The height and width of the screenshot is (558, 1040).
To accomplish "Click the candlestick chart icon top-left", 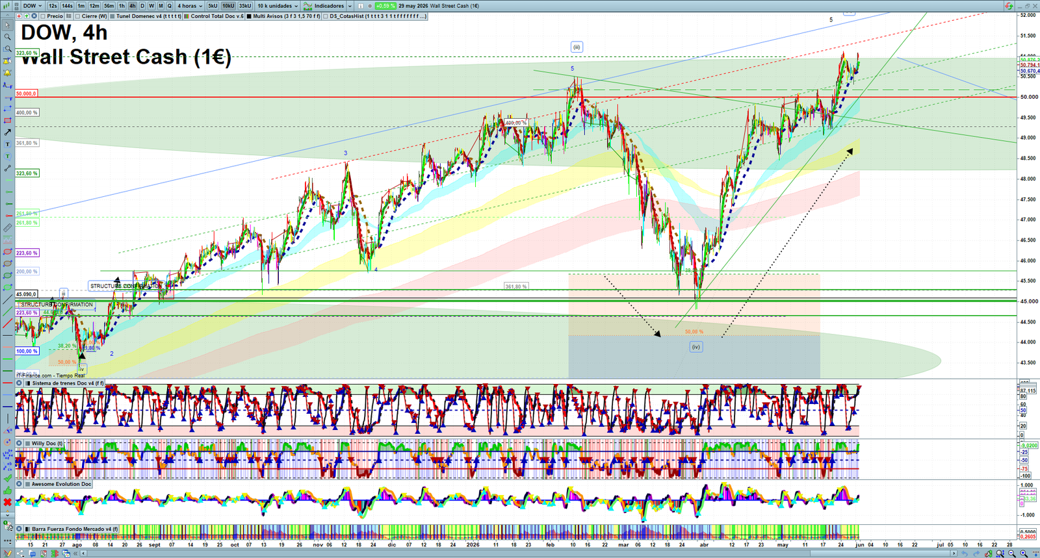I will tap(6, 6).
